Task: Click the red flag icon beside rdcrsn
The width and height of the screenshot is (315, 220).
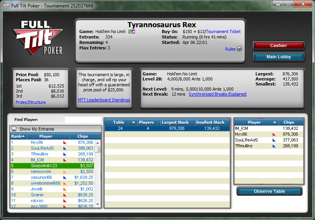Action: pyautogui.click(x=65, y=201)
